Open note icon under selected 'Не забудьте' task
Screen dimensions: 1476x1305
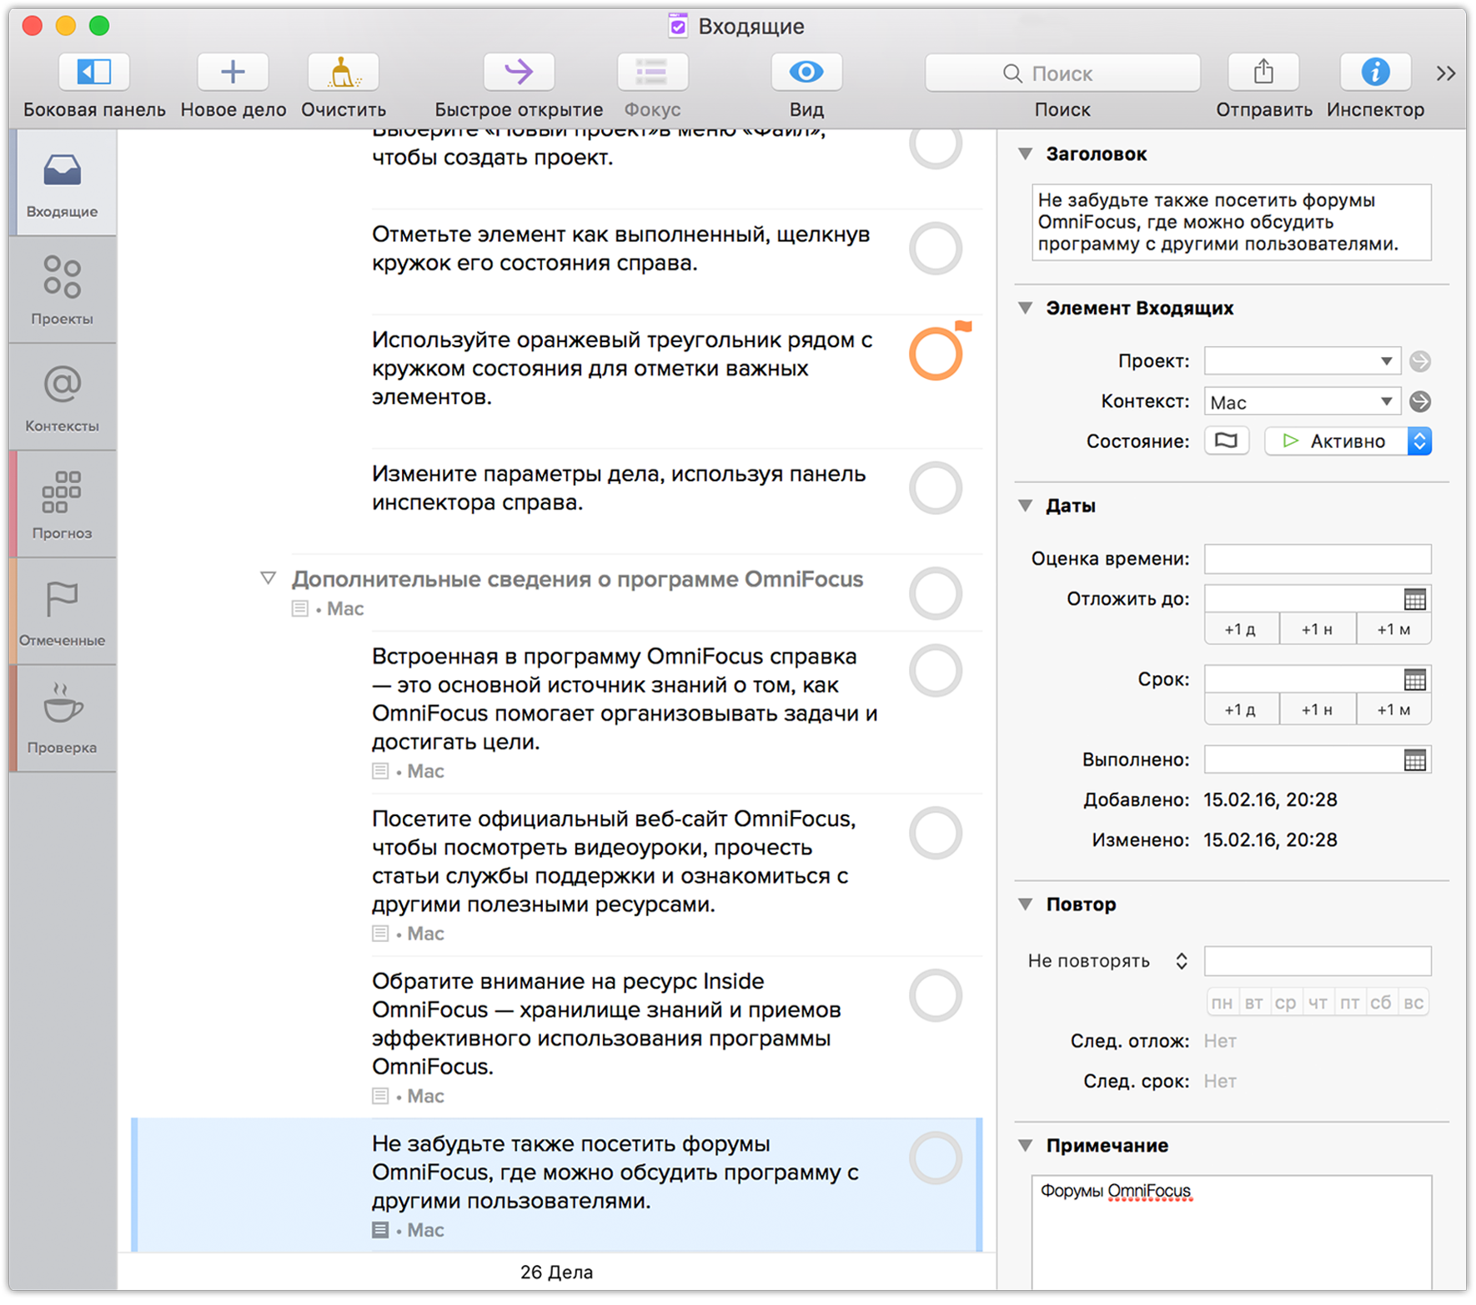tap(380, 1230)
